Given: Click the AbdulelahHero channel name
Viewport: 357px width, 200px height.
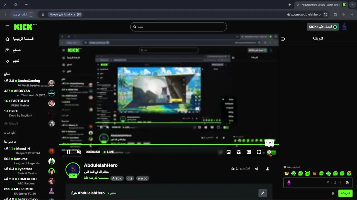Looking at the screenshot, I should coord(101,165).
